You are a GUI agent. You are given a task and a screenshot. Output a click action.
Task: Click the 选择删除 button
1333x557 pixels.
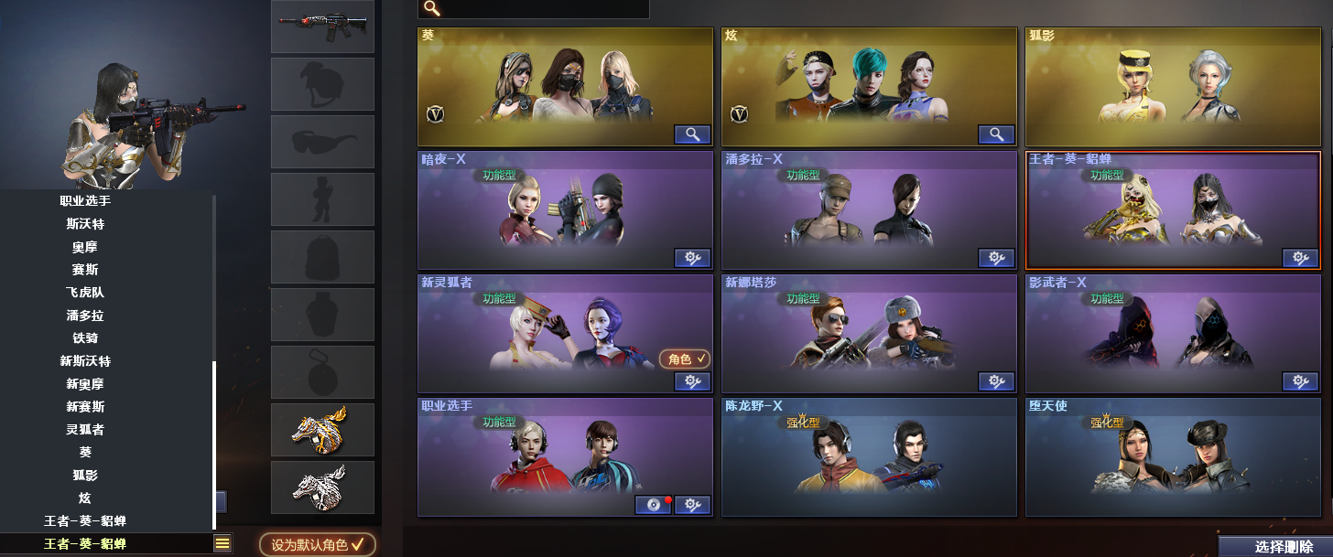(x=1275, y=547)
